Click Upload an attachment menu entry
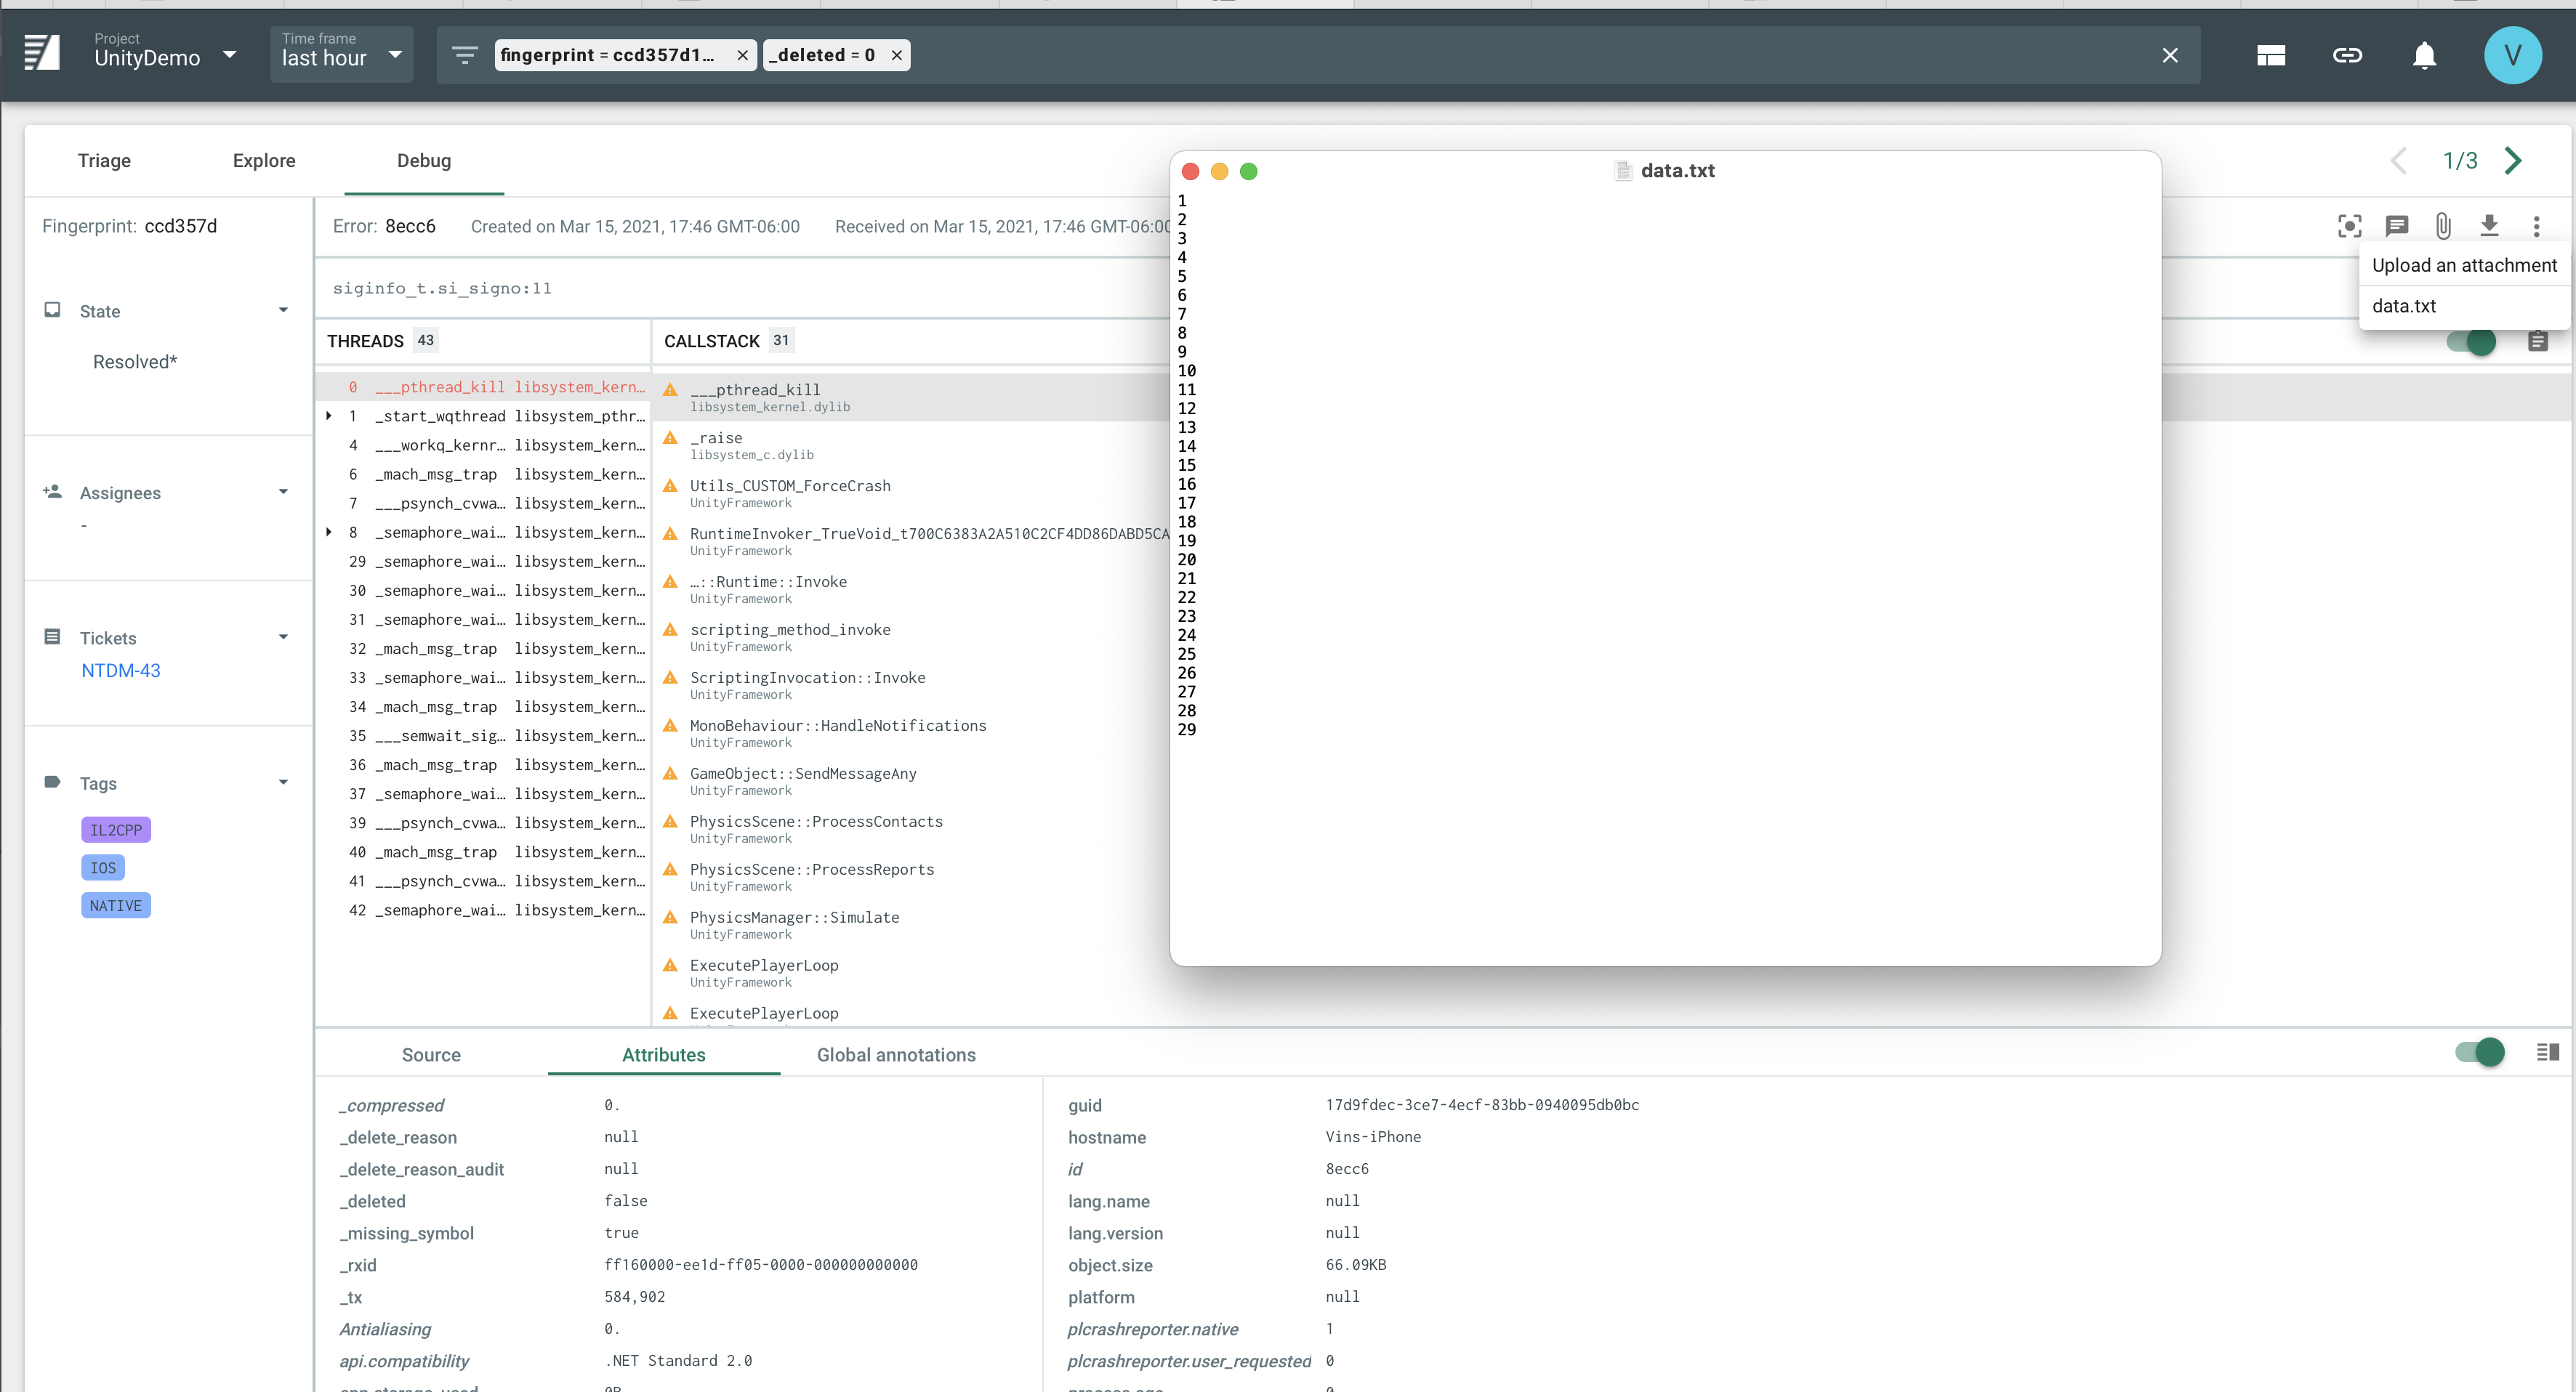 [x=2464, y=264]
